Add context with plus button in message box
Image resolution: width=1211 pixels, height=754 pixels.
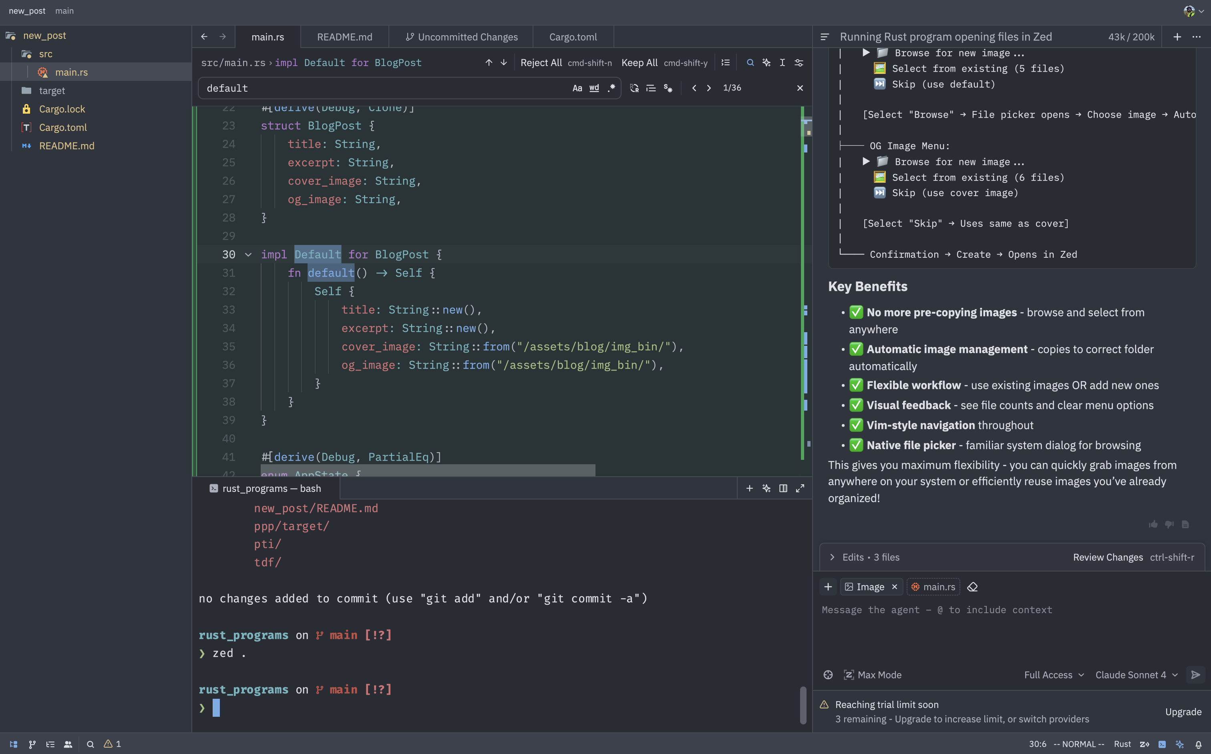click(x=828, y=587)
